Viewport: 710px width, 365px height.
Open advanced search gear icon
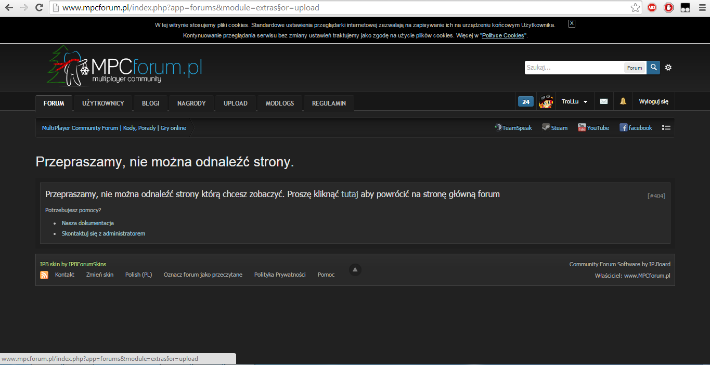668,68
